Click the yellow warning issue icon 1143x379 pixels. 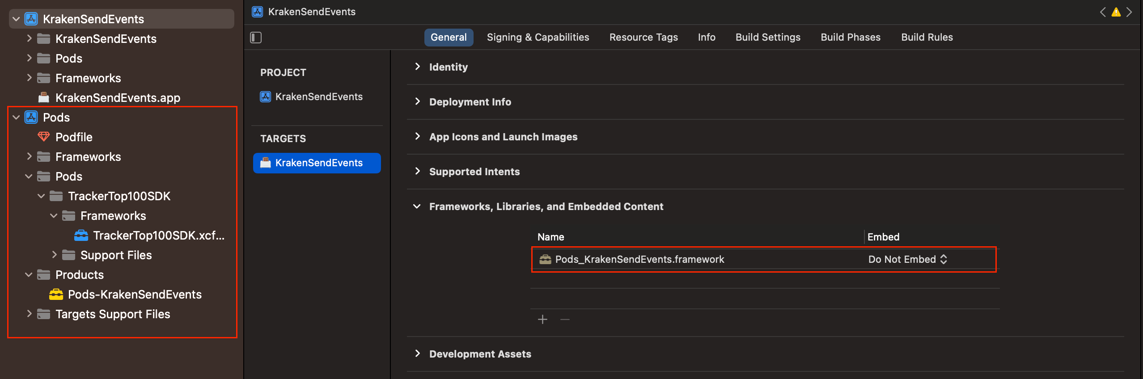pyautogui.click(x=1116, y=12)
